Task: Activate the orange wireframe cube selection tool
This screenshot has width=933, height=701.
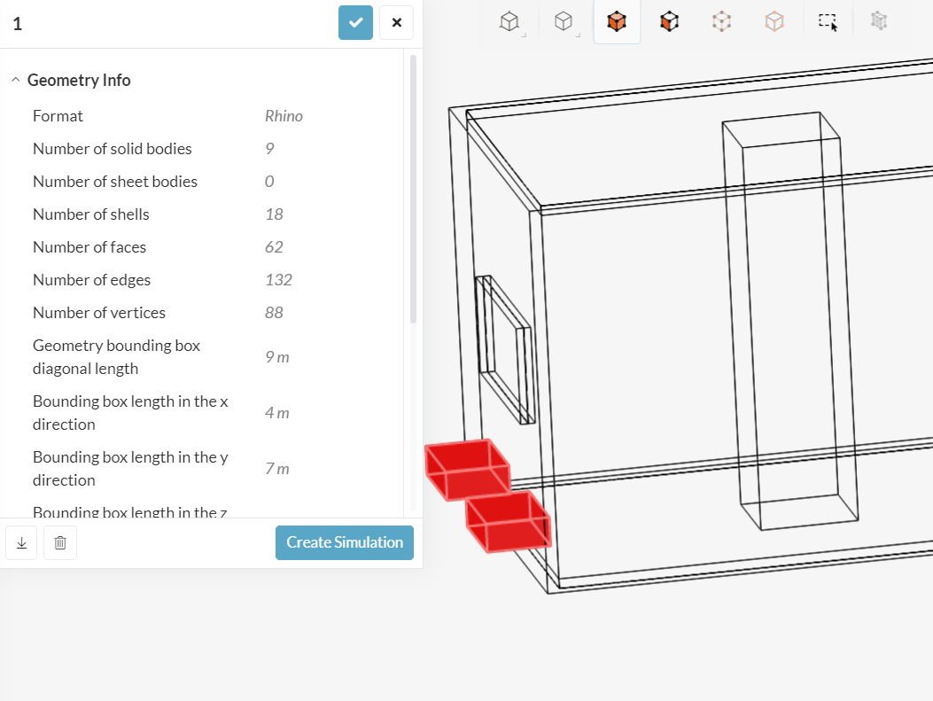Action: [x=774, y=22]
